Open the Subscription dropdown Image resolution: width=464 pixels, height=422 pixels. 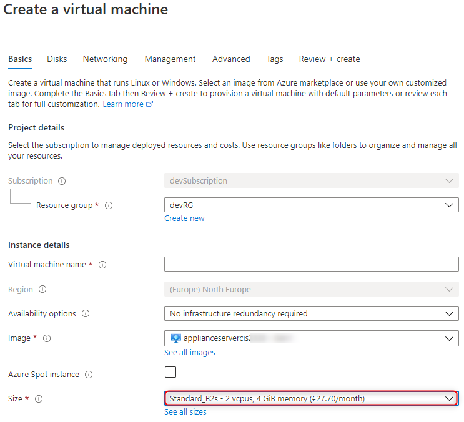coord(311,180)
